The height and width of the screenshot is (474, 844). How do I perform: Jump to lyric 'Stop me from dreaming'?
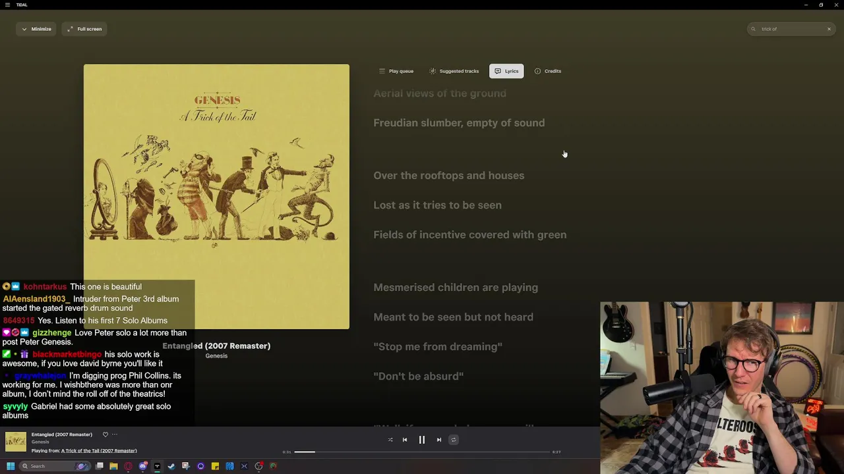(x=438, y=347)
